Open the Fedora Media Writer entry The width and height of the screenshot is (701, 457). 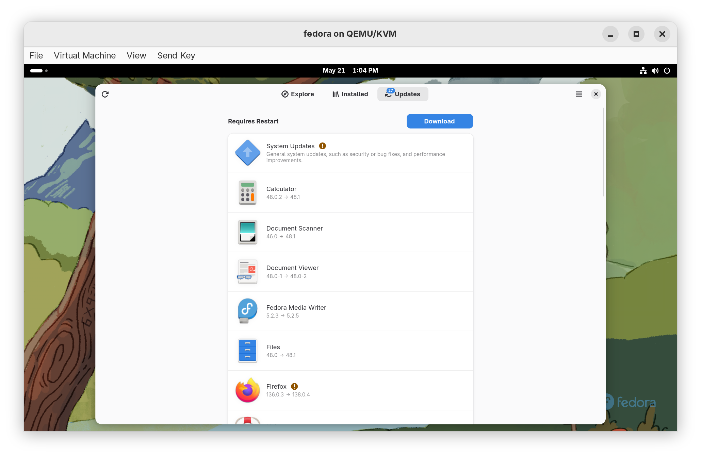(350, 311)
